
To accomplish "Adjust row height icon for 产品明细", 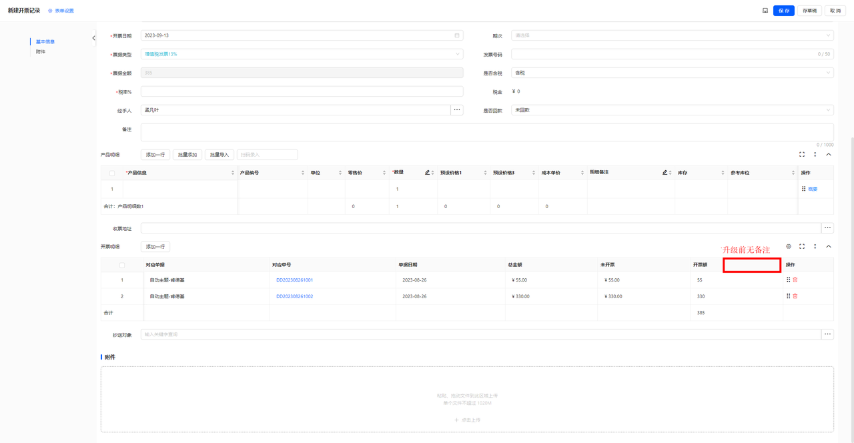I will point(815,154).
